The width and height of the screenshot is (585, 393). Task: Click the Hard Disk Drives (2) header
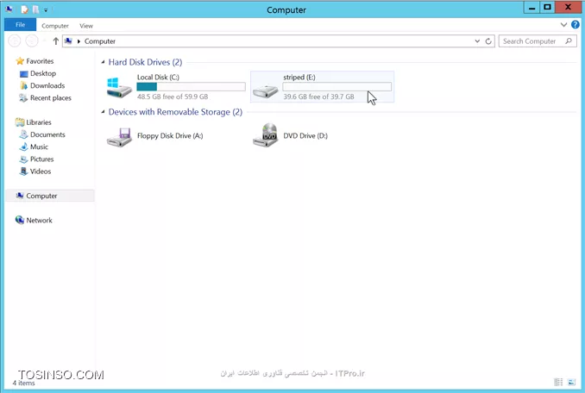tap(145, 62)
